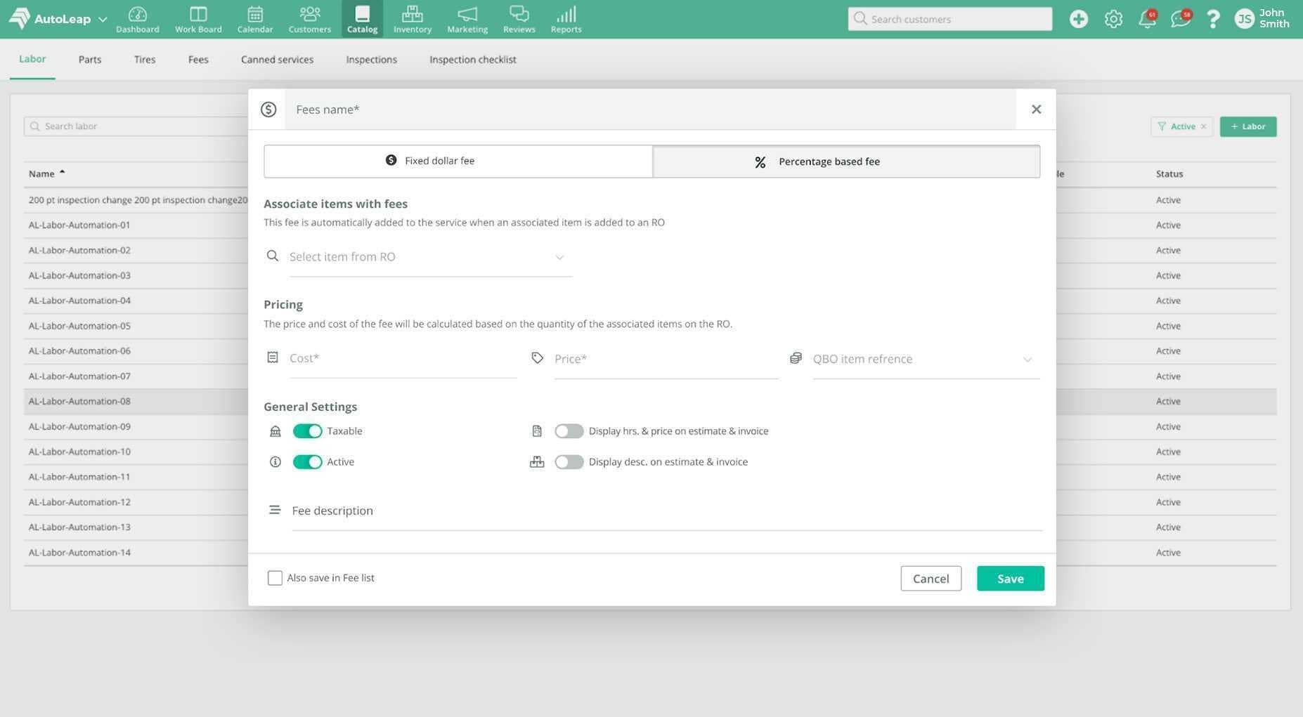Open the help question mark icon
This screenshot has width=1303, height=717.
coord(1214,17)
